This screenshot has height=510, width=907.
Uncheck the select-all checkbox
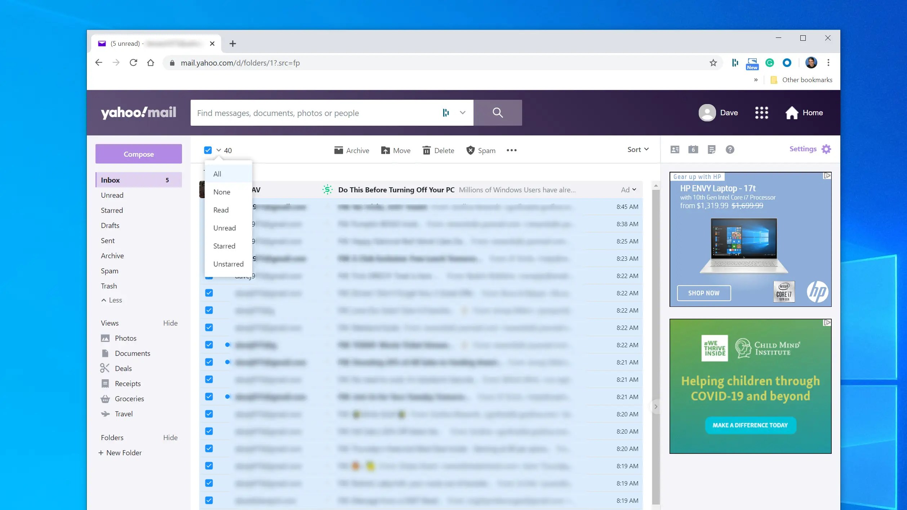[208, 150]
